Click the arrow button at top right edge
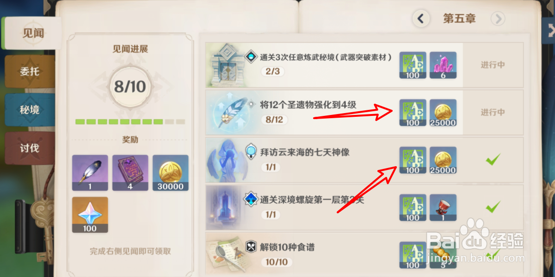This screenshot has height=277, width=555. (550, 30)
